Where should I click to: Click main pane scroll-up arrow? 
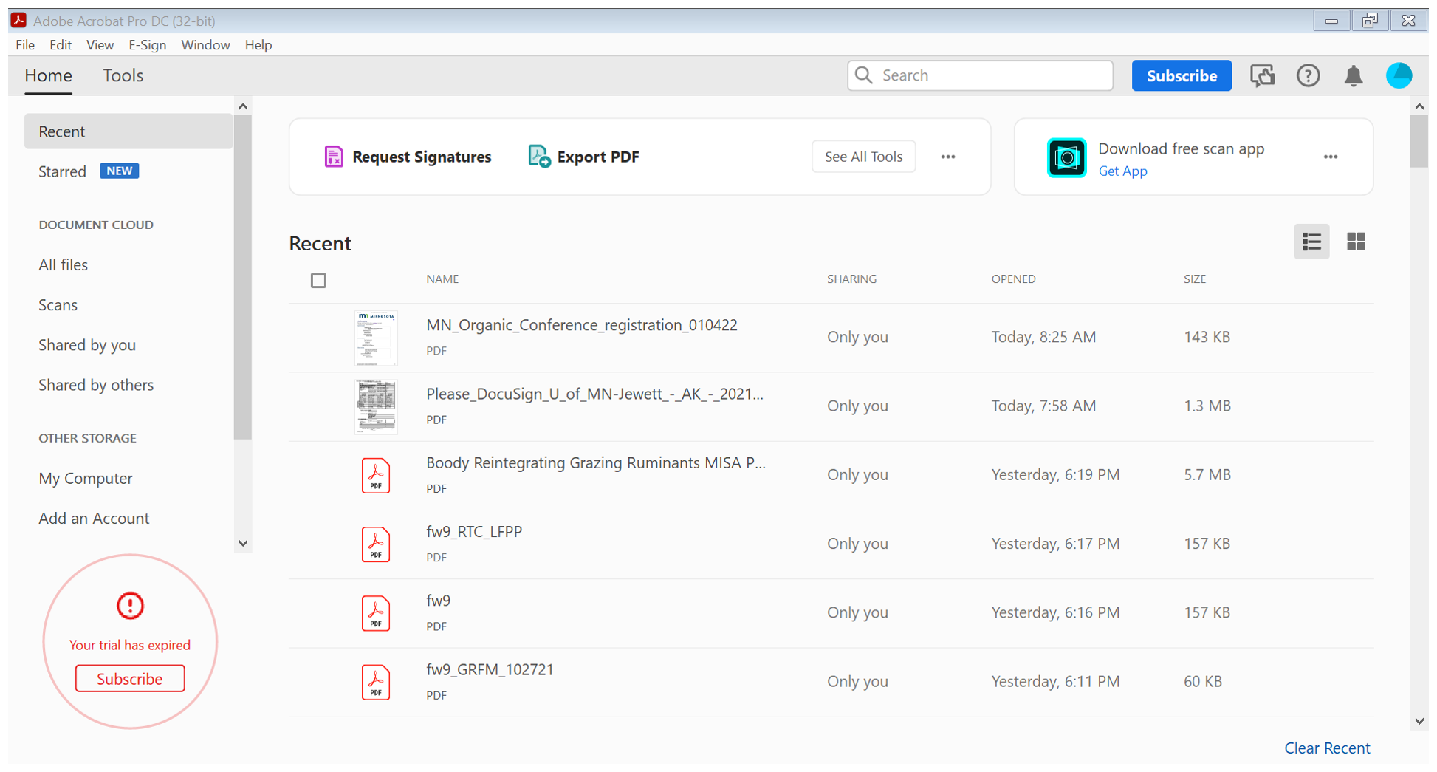coord(1419,106)
